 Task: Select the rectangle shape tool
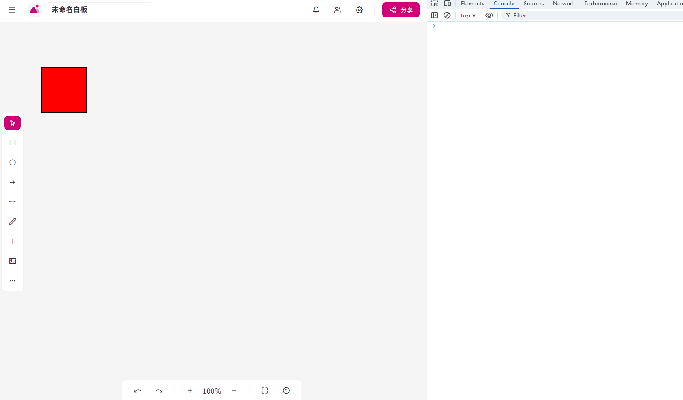13,143
